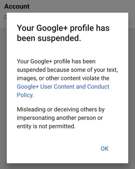The width and height of the screenshot is (135, 169).
Task: Tap the dimmed background below the dialog
Action: pos(67,166)
